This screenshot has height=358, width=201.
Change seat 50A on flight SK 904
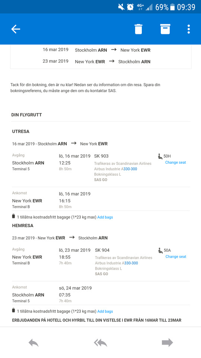[176, 257]
